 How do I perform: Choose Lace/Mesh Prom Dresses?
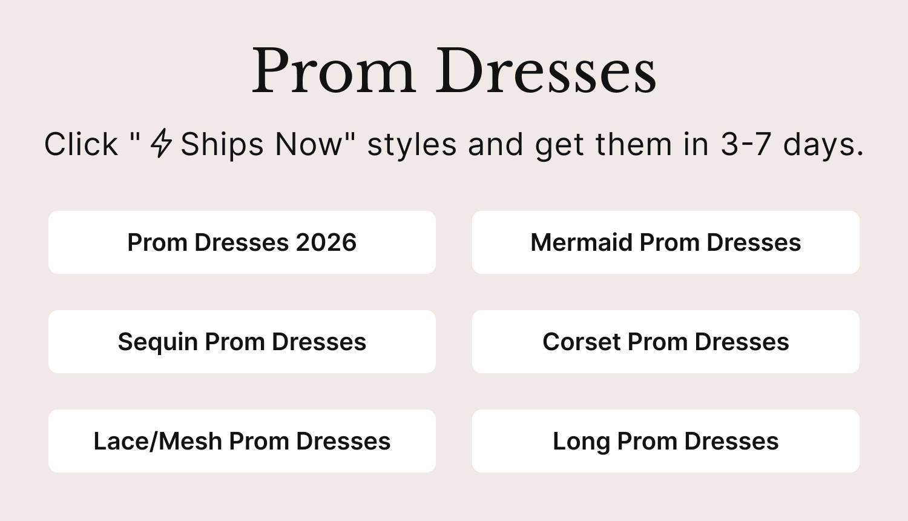242,441
